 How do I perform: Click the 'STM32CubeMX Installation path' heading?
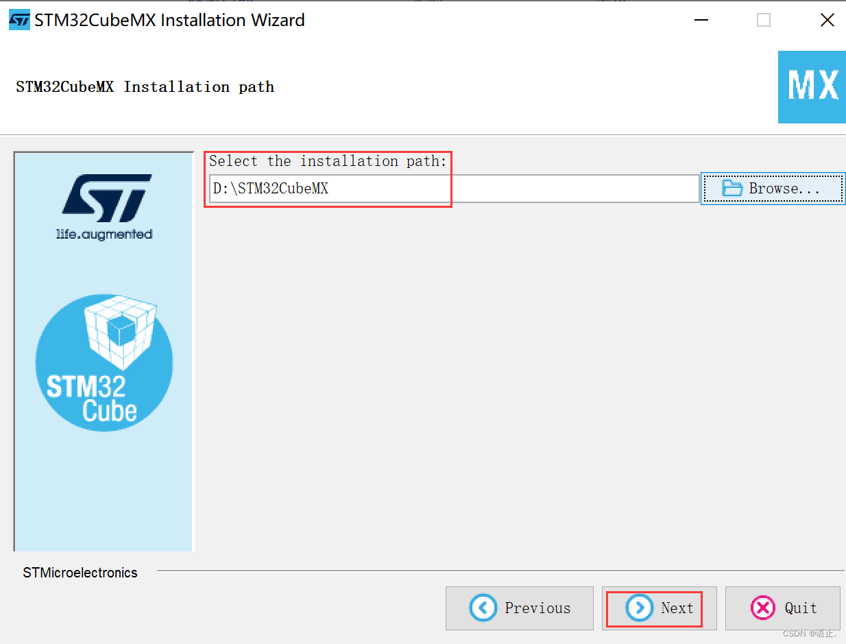145,87
